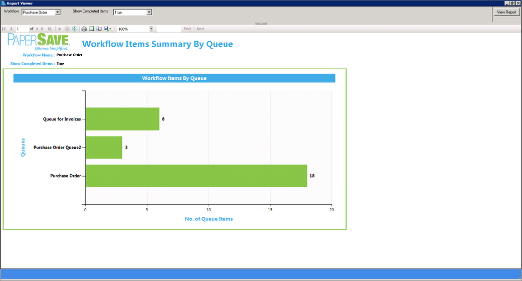Image resolution: width=522 pixels, height=281 pixels.
Task: Click the Next search link
Action: (201, 29)
